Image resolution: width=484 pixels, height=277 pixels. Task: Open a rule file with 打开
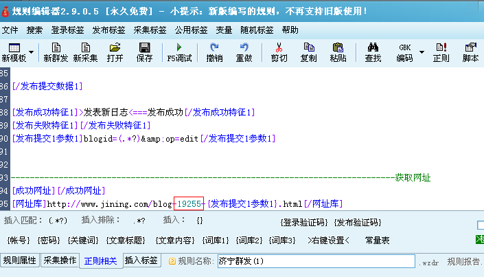coord(115,52)
